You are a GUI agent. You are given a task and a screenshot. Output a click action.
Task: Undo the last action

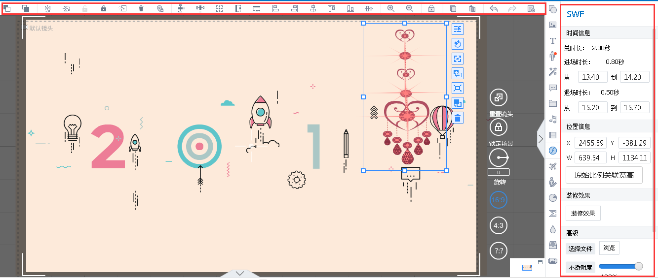tap(494, 8)
